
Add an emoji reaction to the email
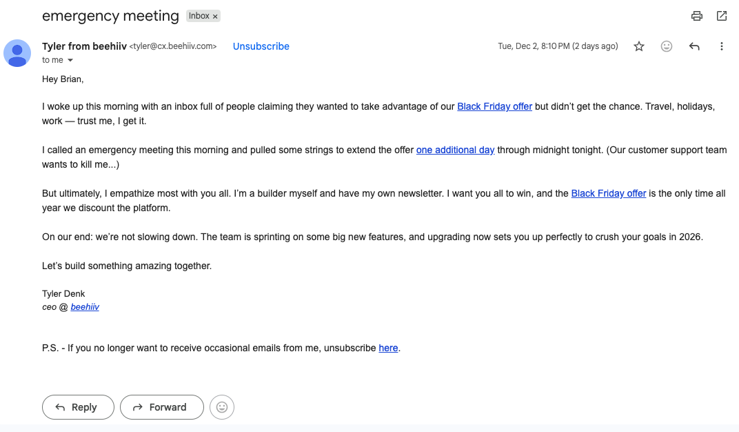667,46
